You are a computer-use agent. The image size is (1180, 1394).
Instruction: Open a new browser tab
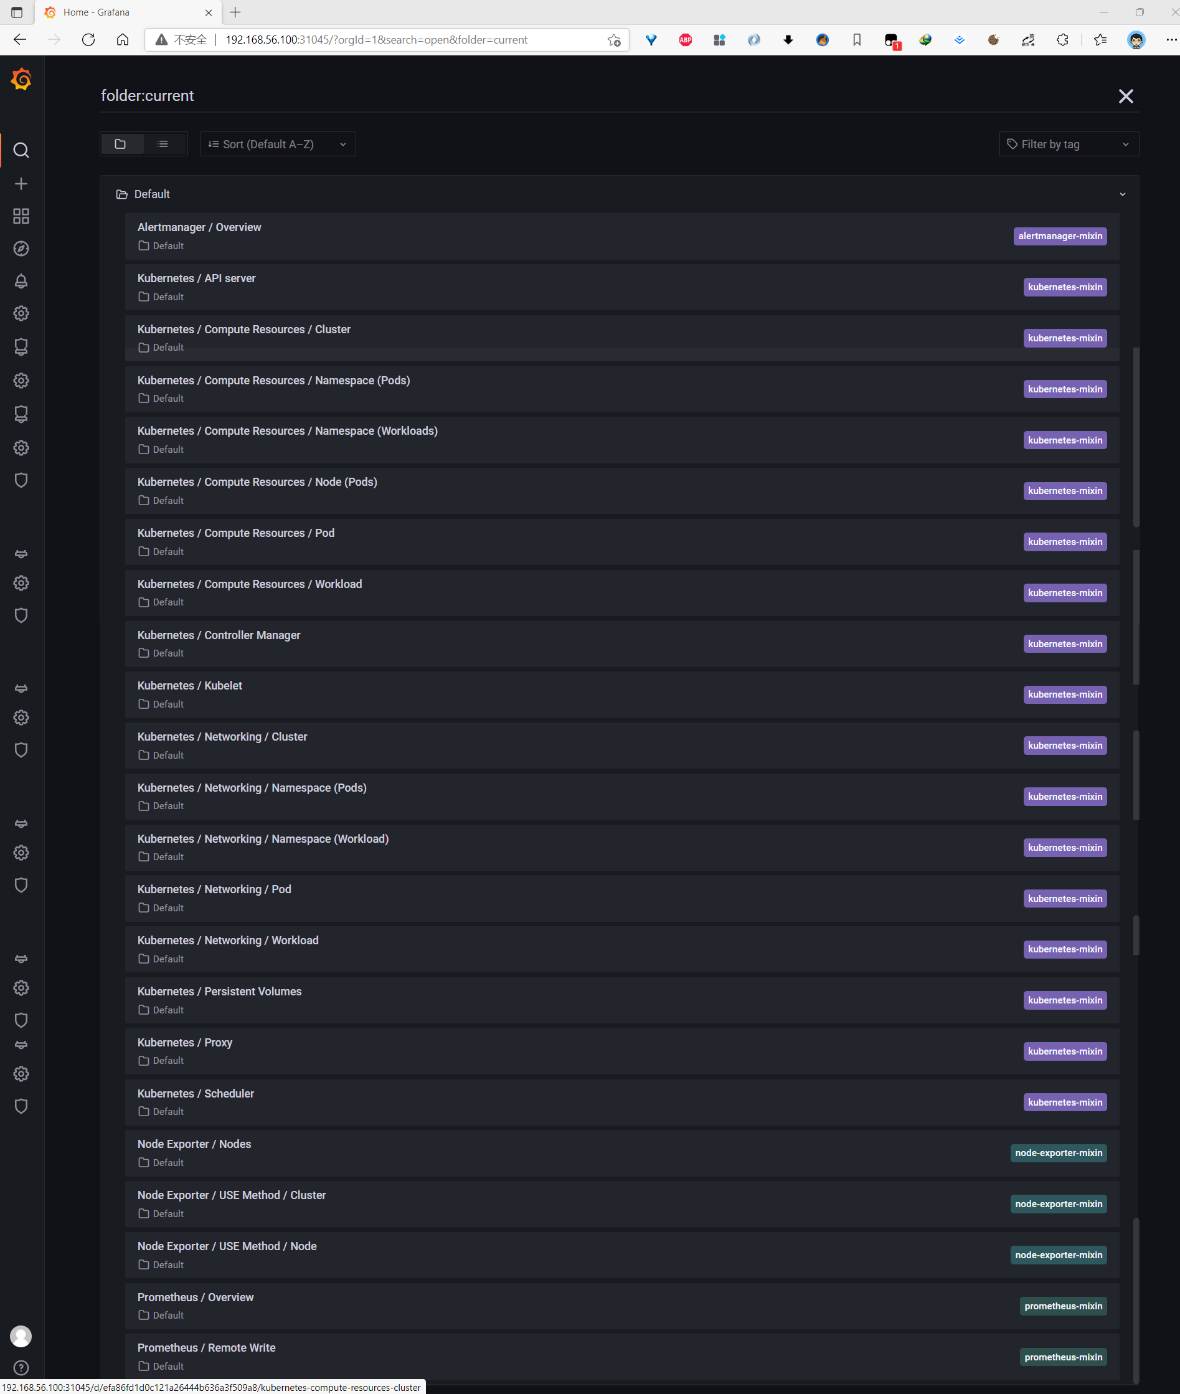click(x=235, y=12)
